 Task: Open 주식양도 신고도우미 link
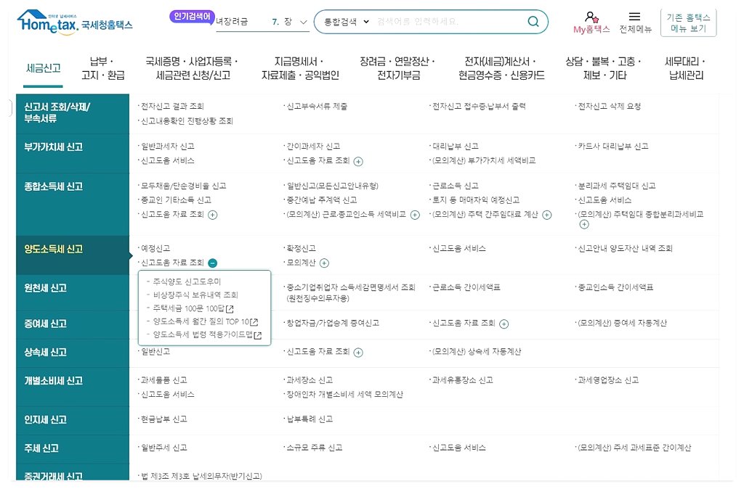[187, 282]
